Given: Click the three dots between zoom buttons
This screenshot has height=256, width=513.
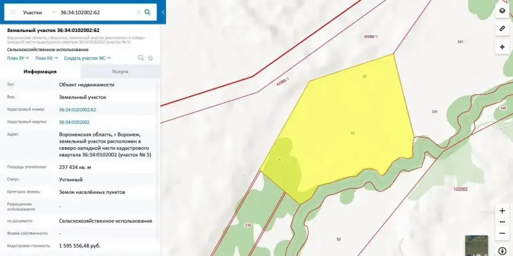Looking at the screenshot, I should point(502,222).
